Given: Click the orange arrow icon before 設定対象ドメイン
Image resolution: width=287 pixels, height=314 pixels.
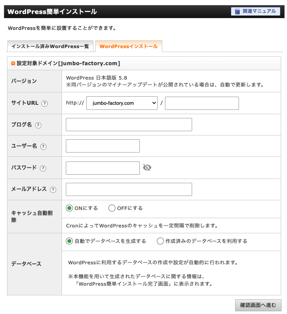Looking at the screenshot, I should (x=13, y=63).
